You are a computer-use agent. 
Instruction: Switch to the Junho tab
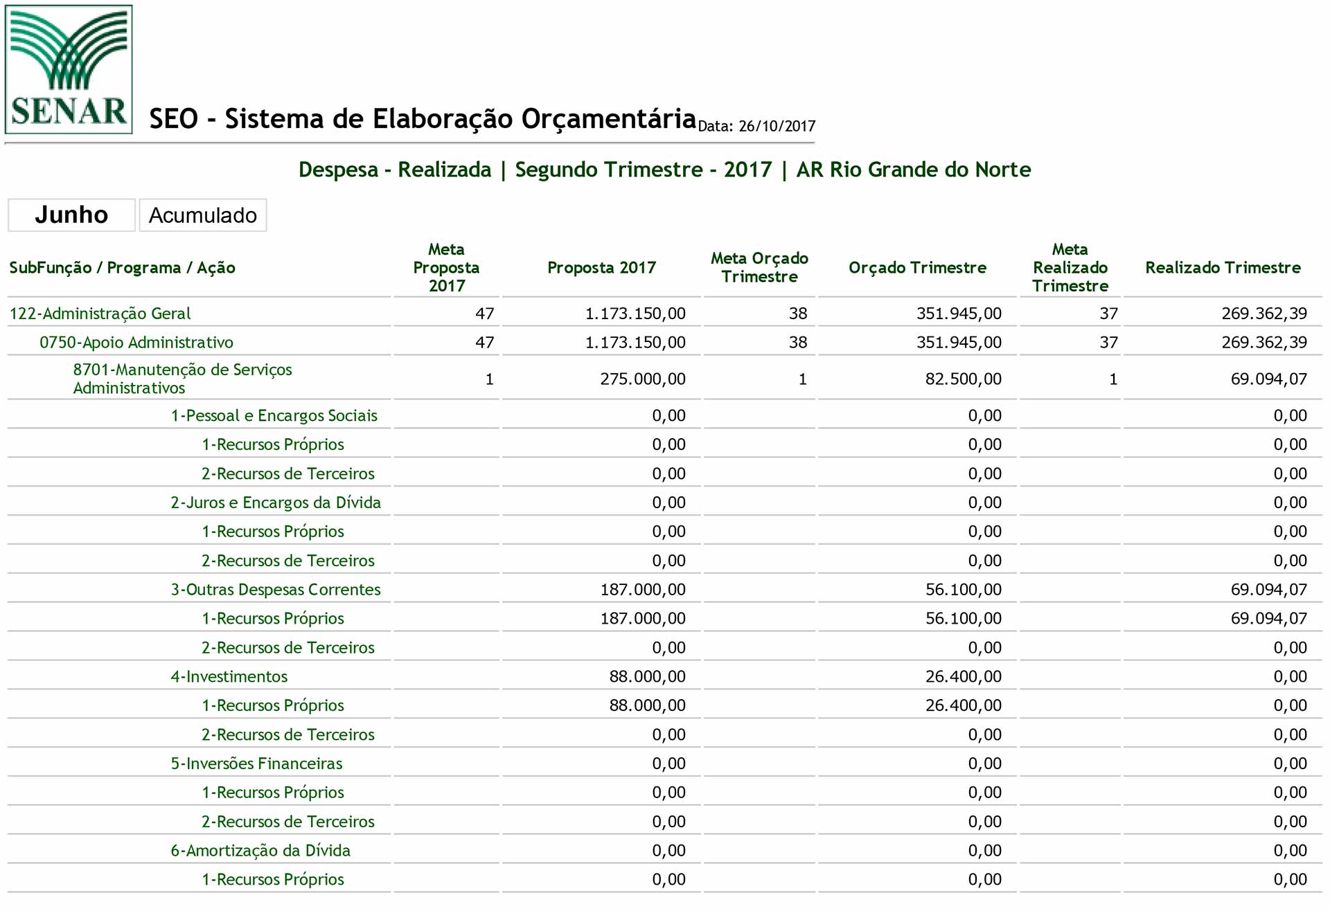tap(71, 215)
